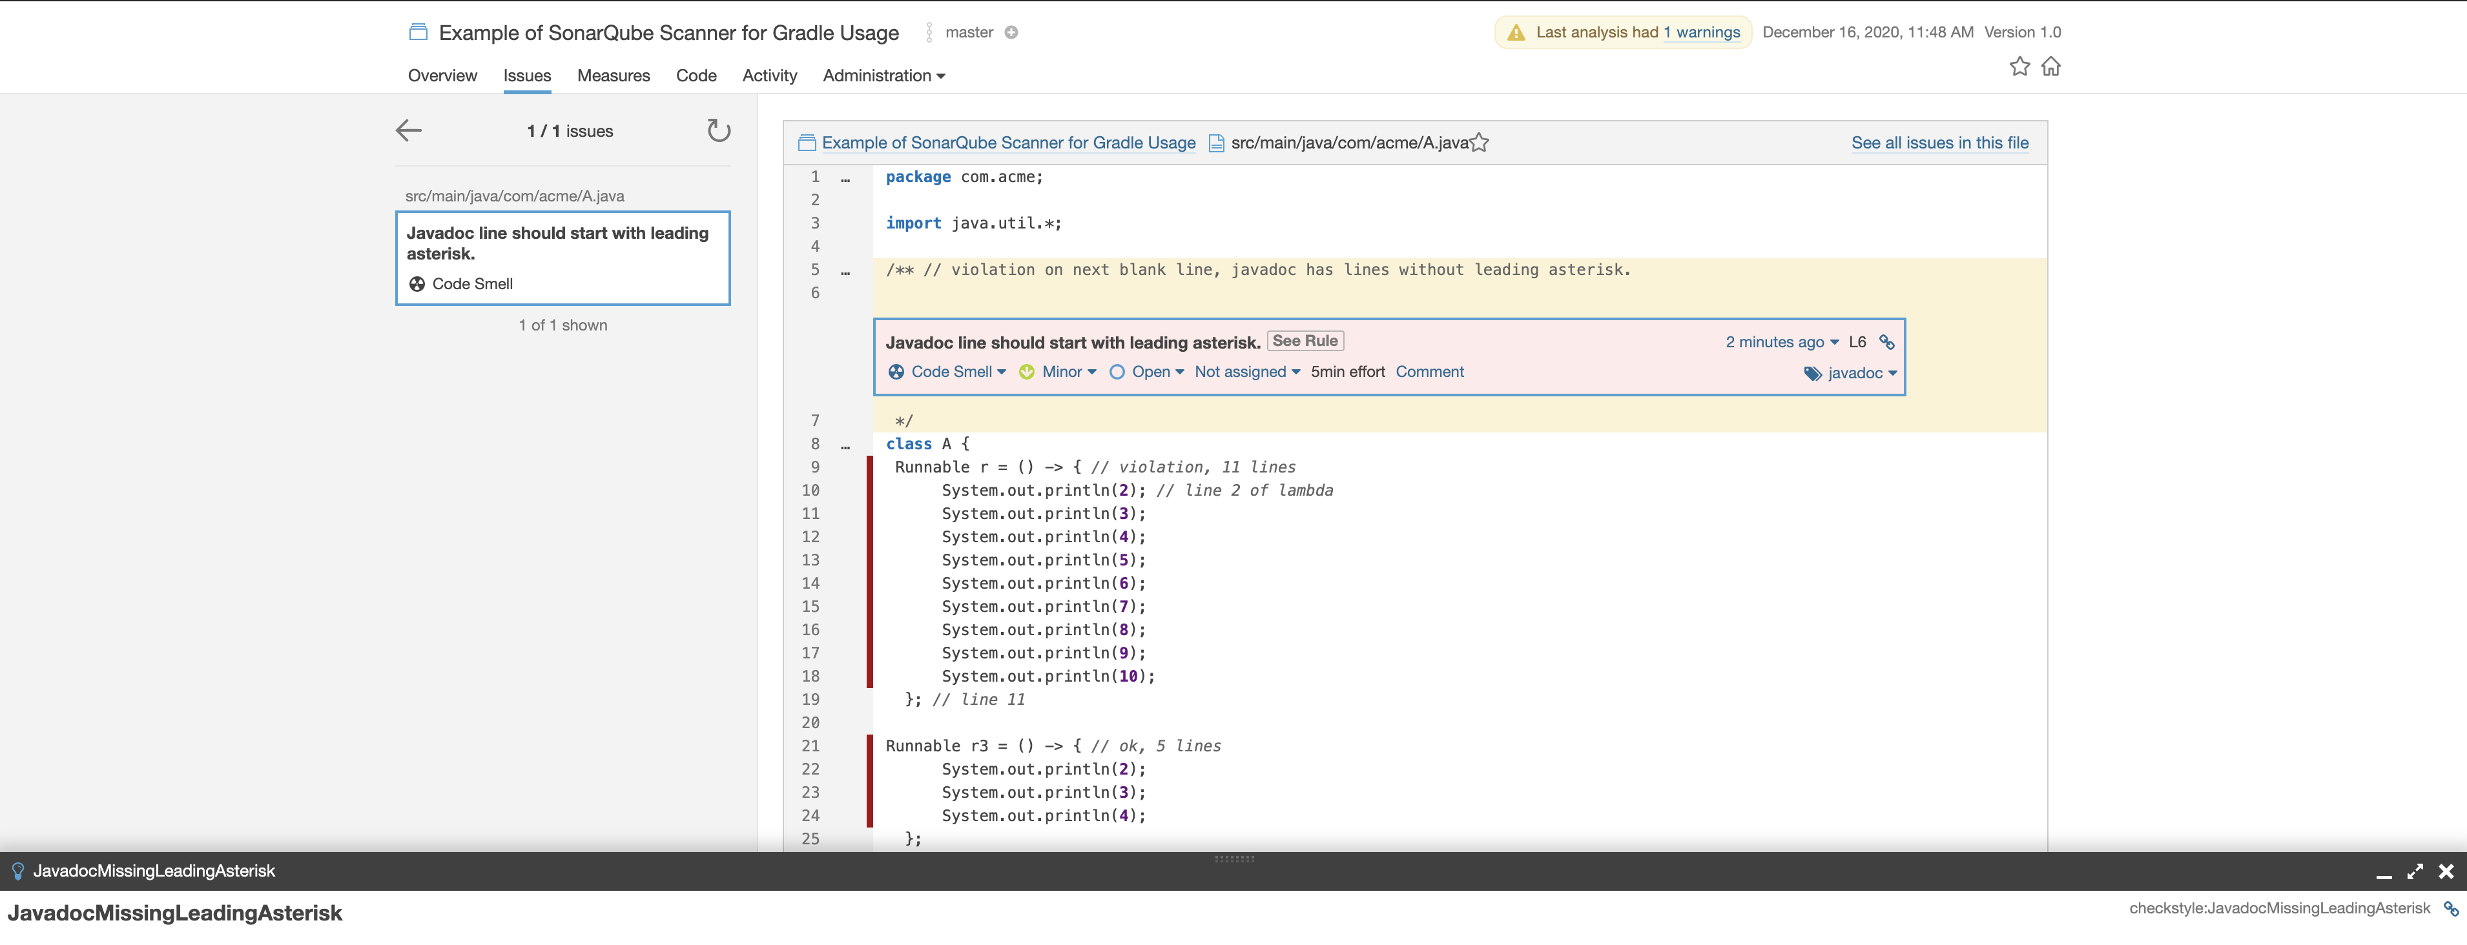
Task: Switch to the Measures tab
Action: [613, 76]
